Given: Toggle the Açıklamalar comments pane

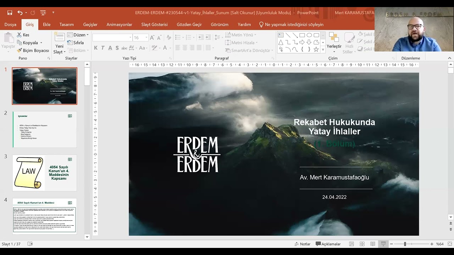Looking at the screenshot, I should (x=328, y=244).
